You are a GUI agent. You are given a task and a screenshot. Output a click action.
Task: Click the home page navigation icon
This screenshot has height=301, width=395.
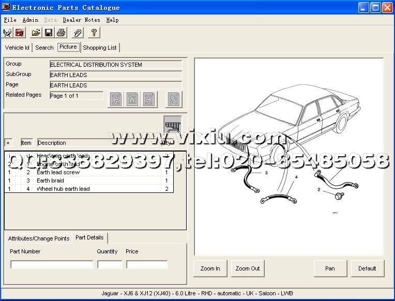pos(133,99)
